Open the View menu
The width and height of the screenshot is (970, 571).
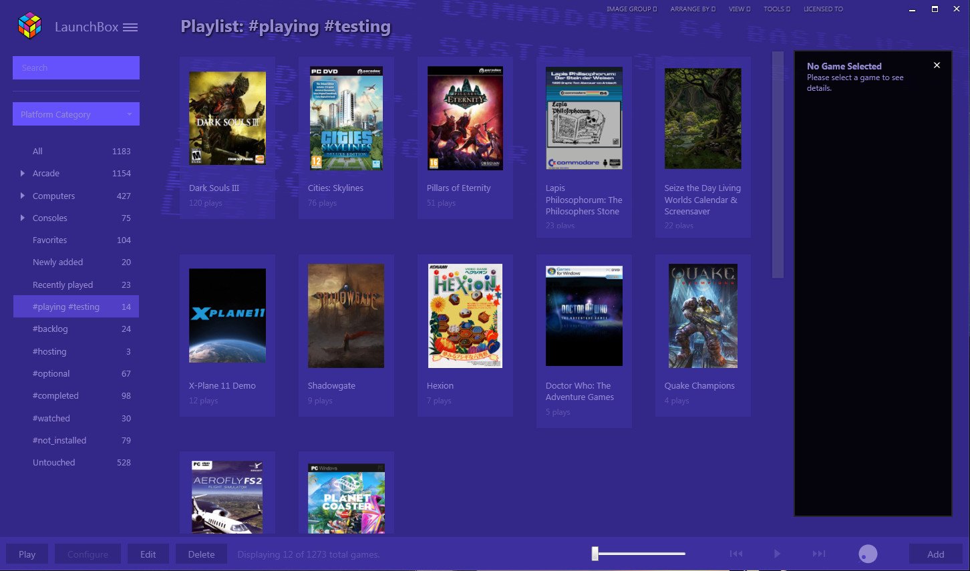tap(740, 9)
